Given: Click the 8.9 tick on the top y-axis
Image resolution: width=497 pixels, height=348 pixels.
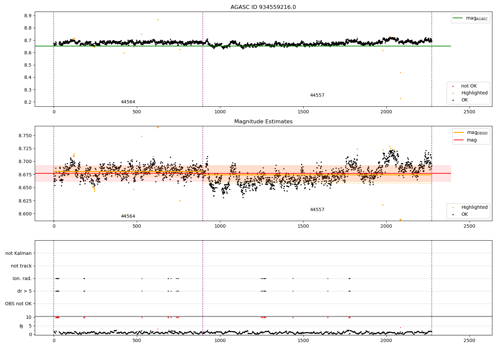Looking at the screenshot, I should click(28, 16).
